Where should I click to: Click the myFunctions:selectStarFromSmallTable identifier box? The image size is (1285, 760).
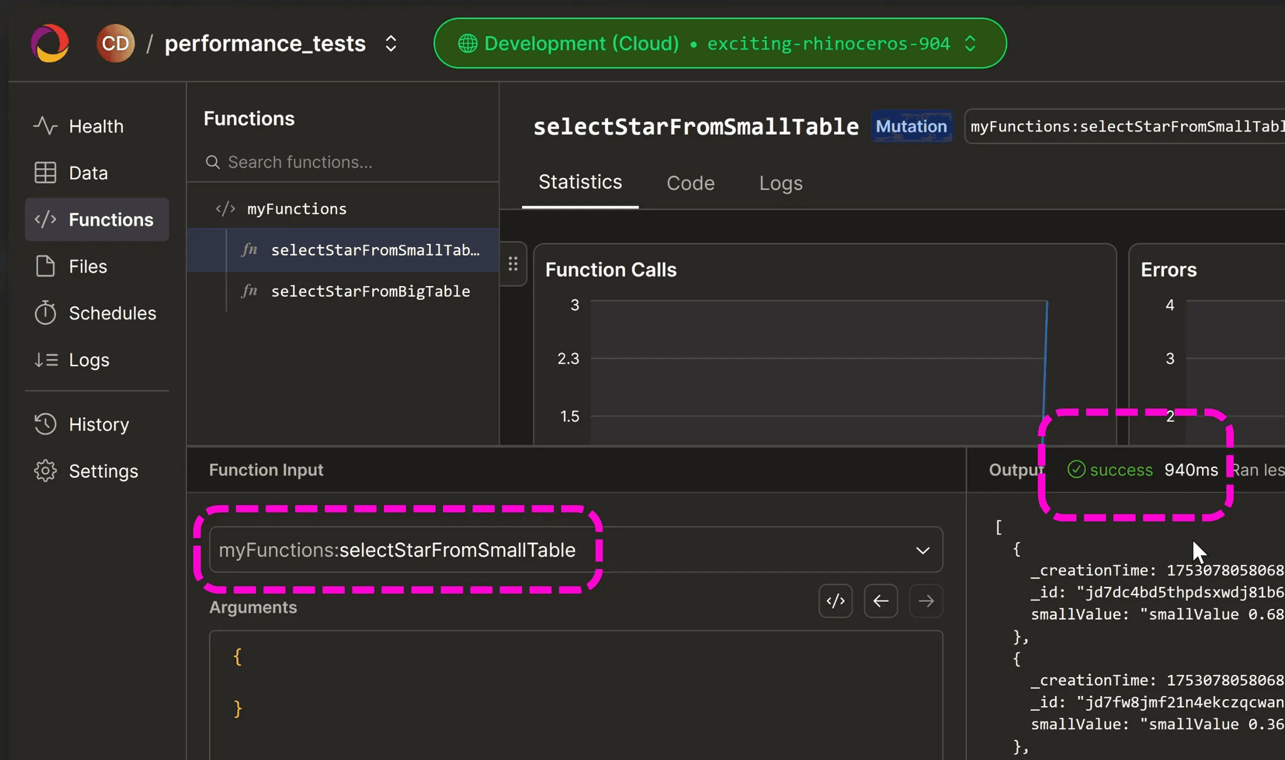[1123, 127]
